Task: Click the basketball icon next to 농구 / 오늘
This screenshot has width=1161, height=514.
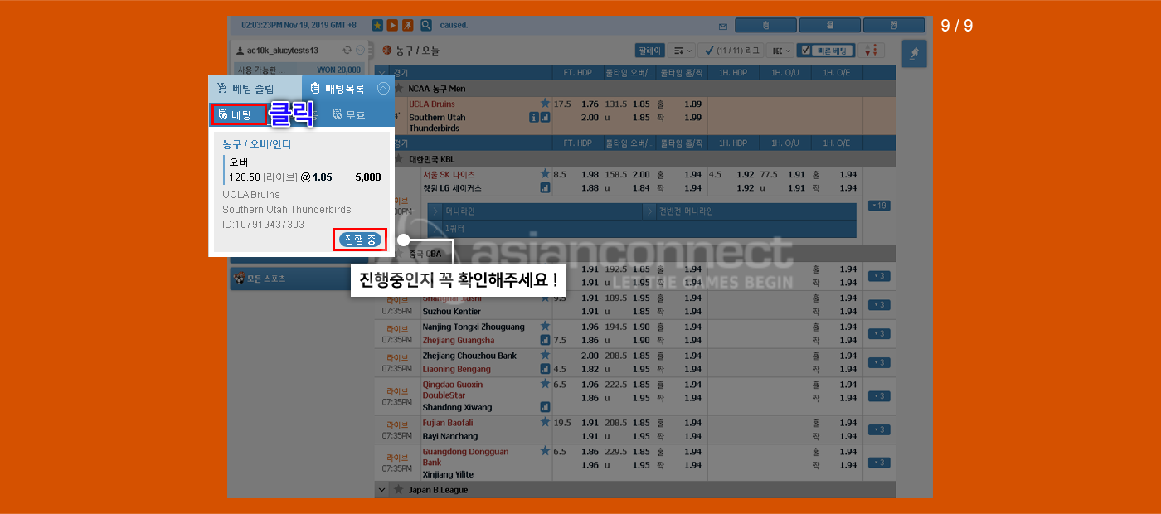Action: 386,51
